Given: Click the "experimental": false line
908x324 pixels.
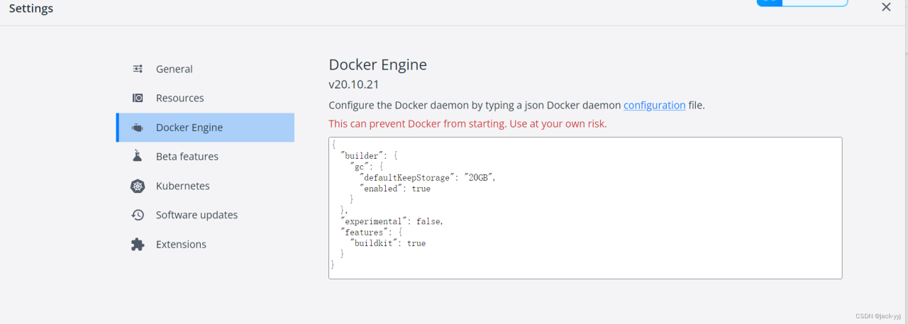Looking at the screenshot, I should 392,221.
